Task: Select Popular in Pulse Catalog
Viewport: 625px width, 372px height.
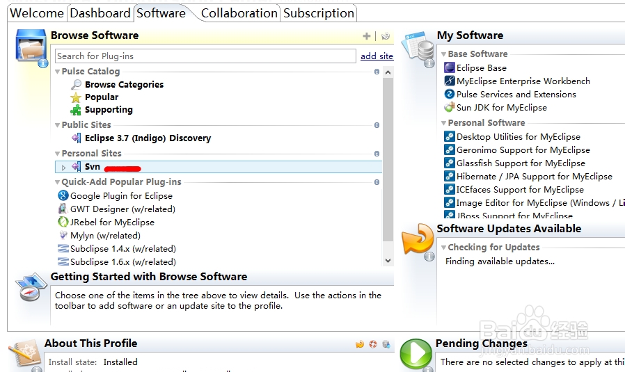Action: (102, 97)
